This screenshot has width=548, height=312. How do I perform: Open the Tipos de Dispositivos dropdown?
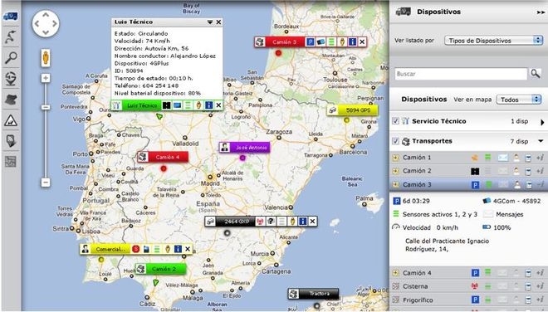[x=493, y=41]
